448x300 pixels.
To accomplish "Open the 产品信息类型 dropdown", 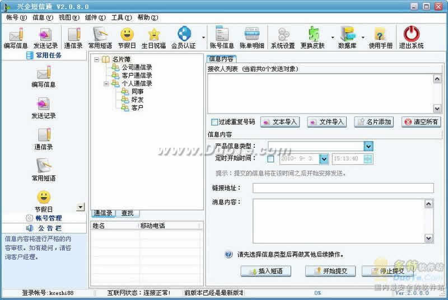I will 368,146.
